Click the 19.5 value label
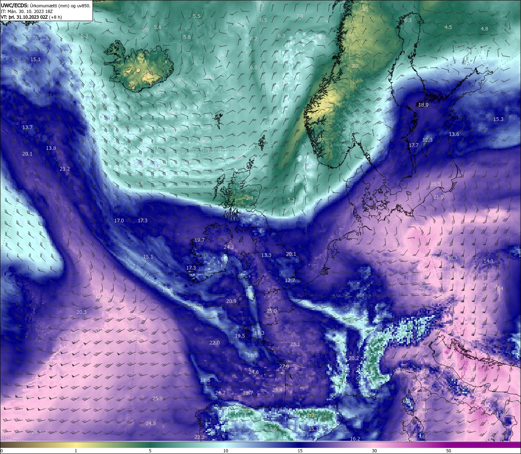The image size is (521, 454). point(240,336)
